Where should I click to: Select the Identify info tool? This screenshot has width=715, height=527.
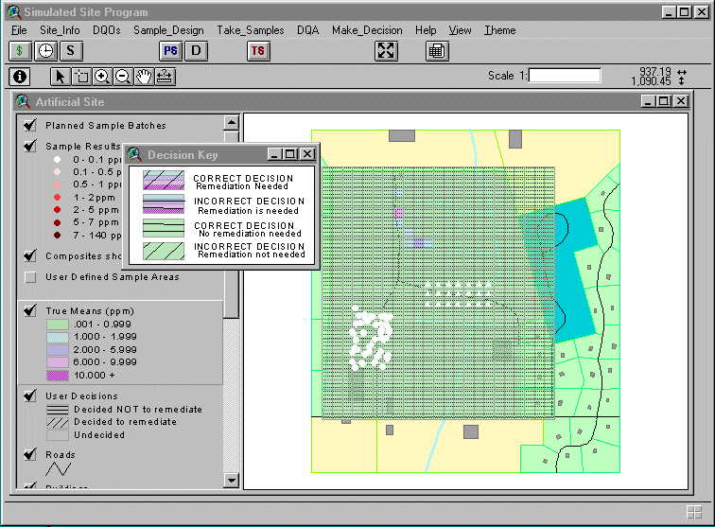pos(20,77)
